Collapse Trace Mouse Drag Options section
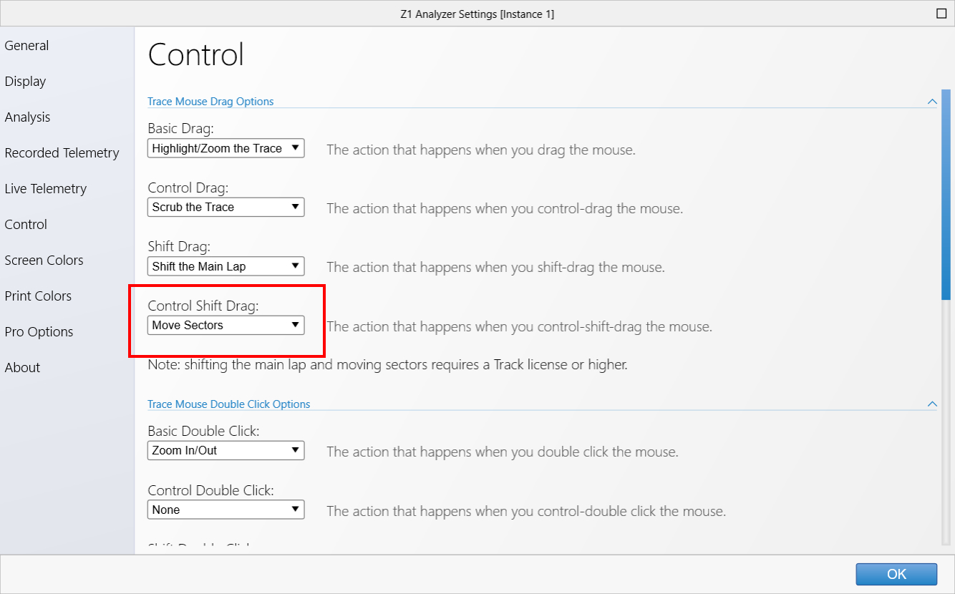955x594 pixels. (932, 102)
